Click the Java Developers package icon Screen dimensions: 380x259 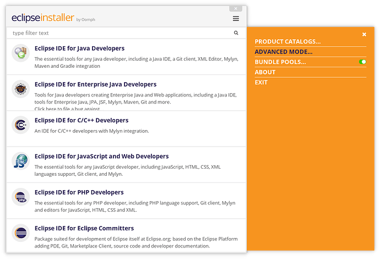point(21,53)
